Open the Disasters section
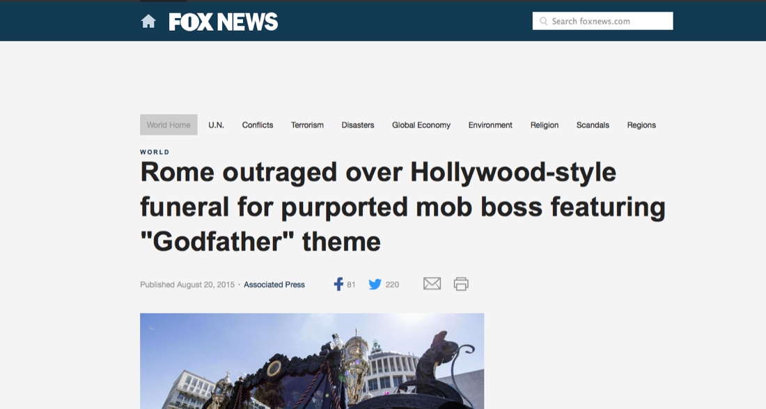 coord(358,125)
